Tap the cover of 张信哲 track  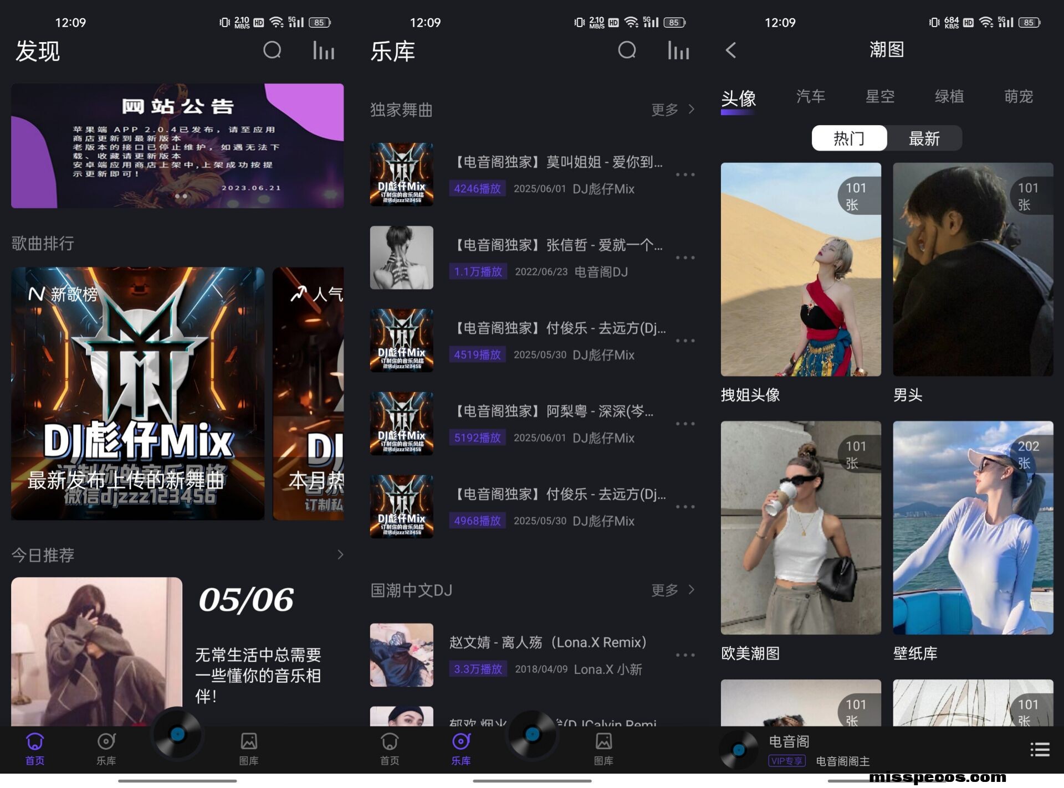coord(402,257)
